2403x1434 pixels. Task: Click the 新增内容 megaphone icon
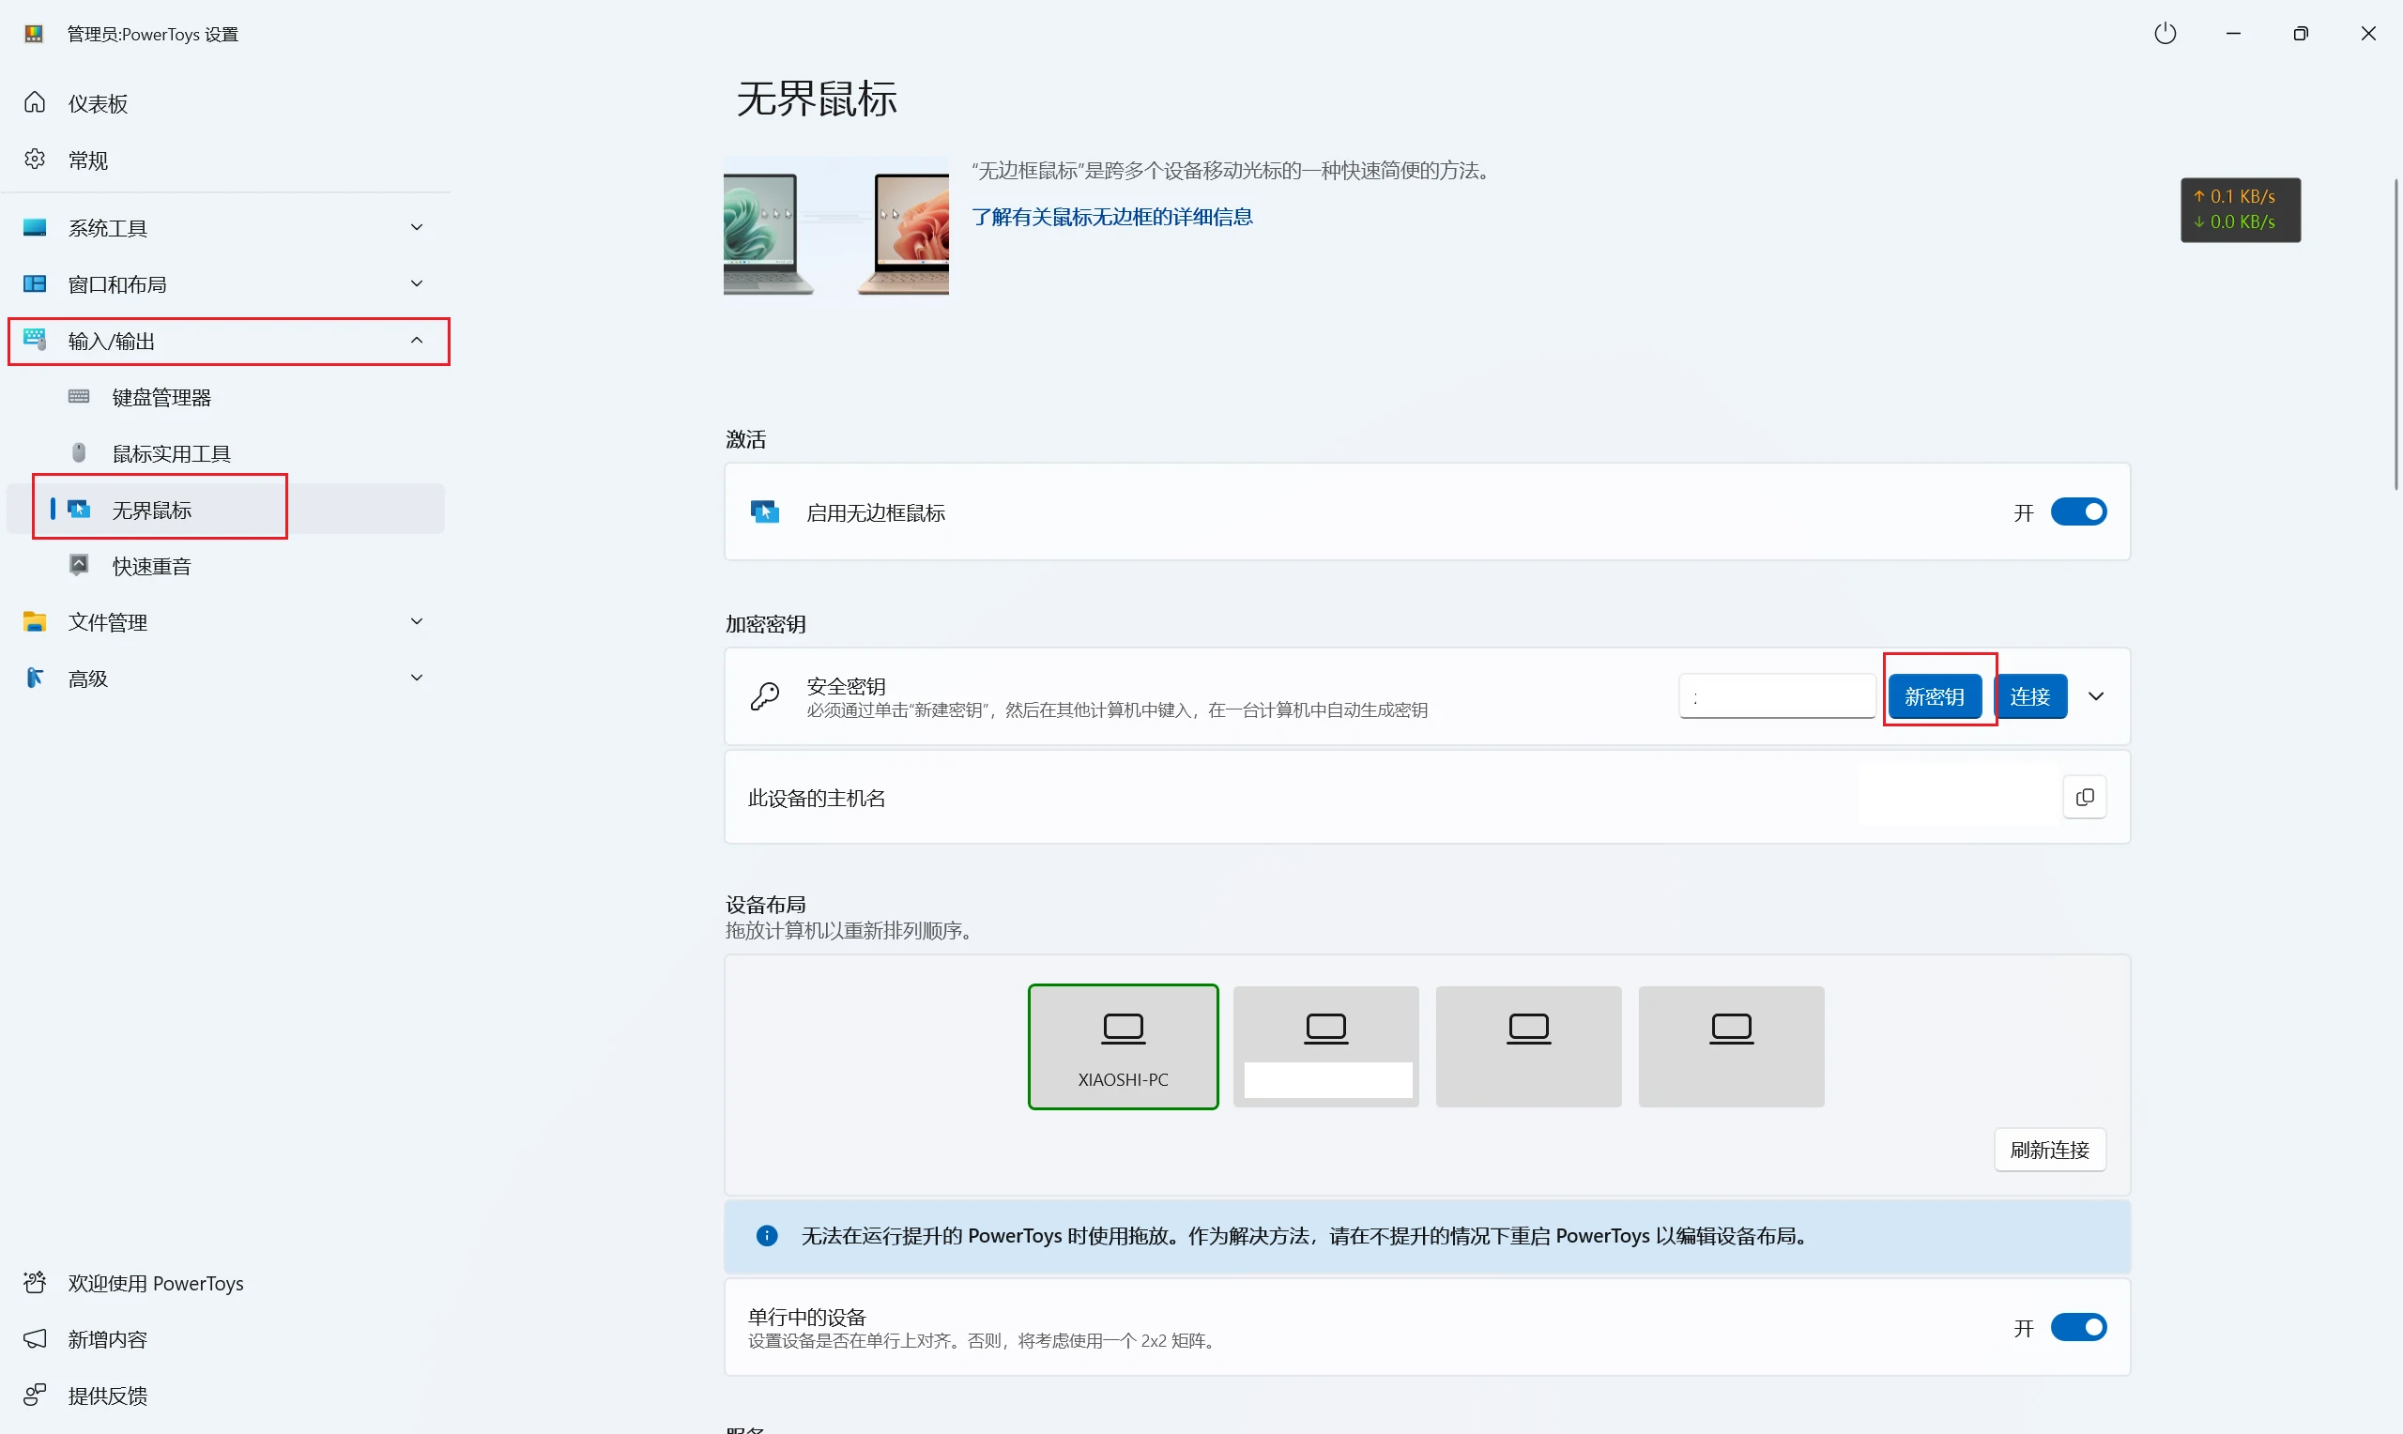point(35,1338)
